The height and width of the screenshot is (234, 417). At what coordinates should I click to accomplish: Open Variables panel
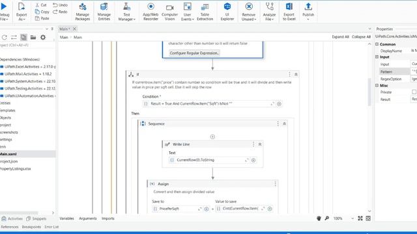66,218
